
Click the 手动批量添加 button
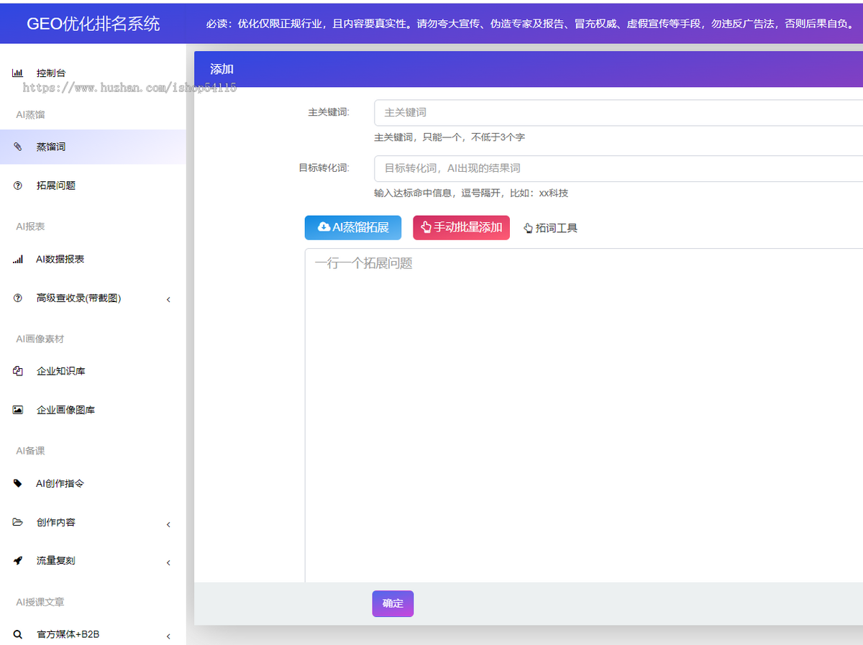461,228
